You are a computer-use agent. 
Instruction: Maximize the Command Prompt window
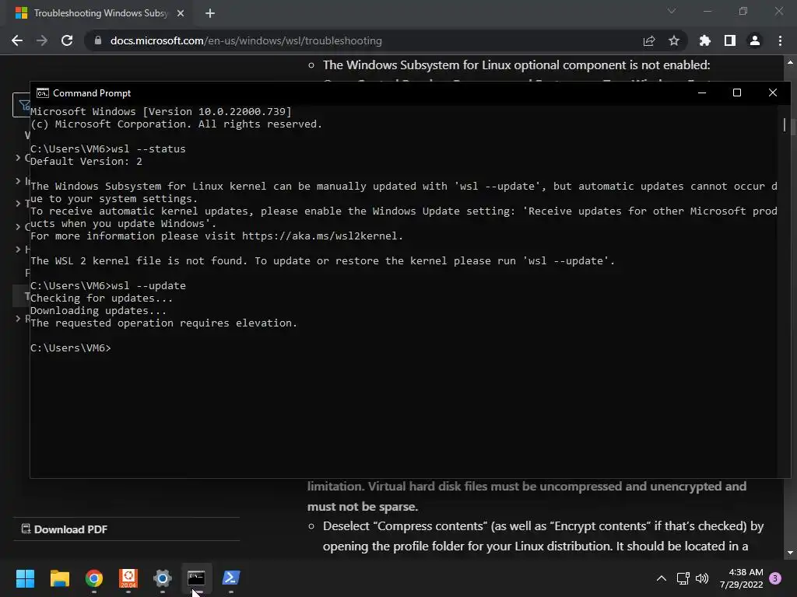(737, 93)
